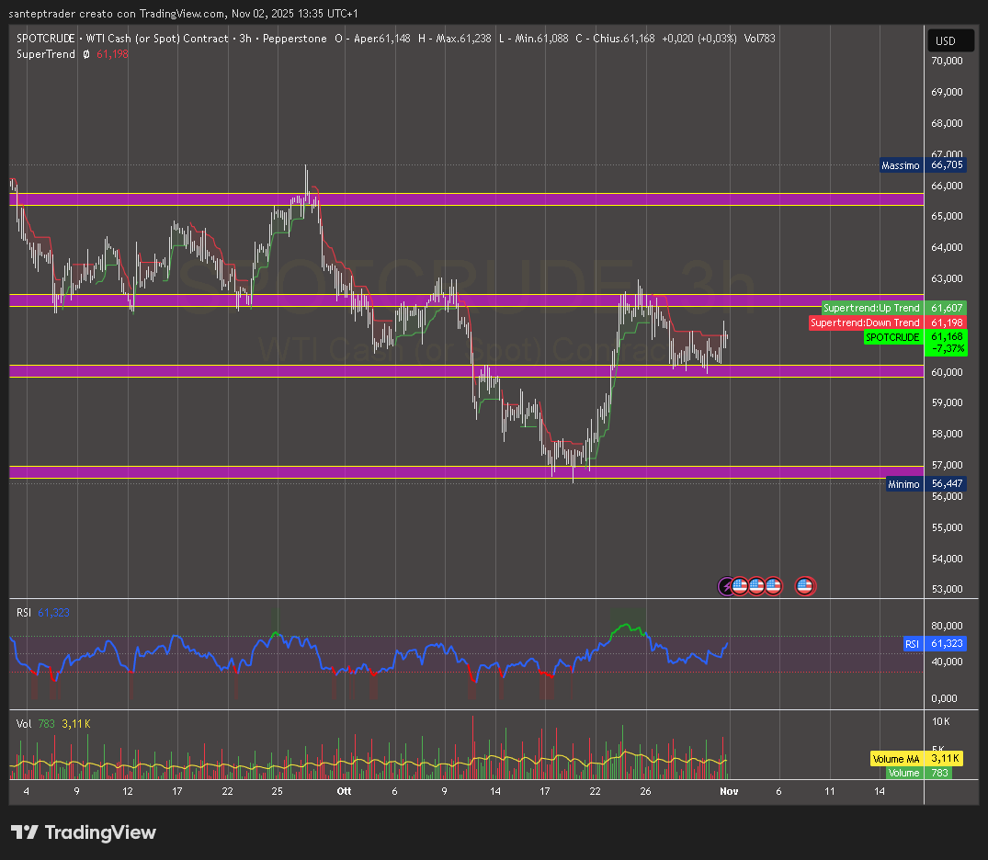The height and width of the screenshot is (860, 988).
Task: Click the US flag icon beside the lightning bolt
Action: tap(740, 585)
